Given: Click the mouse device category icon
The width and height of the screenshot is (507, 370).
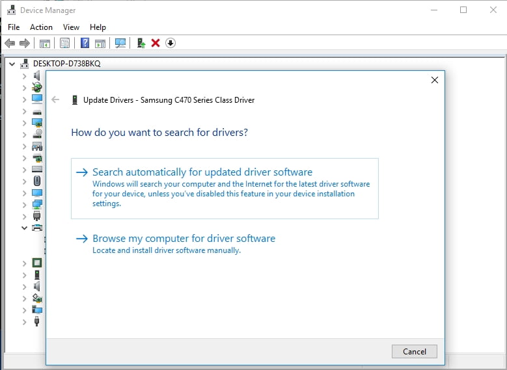Looking at the screenshot, I should click(37, 181).
